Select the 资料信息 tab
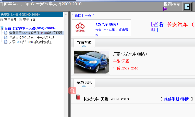The image size is (195, 117). pyautogui.click(x=84, y=83)
